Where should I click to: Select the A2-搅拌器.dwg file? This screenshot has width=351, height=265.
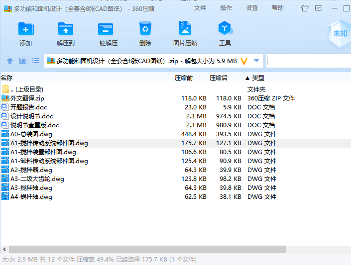click(175, 170)
